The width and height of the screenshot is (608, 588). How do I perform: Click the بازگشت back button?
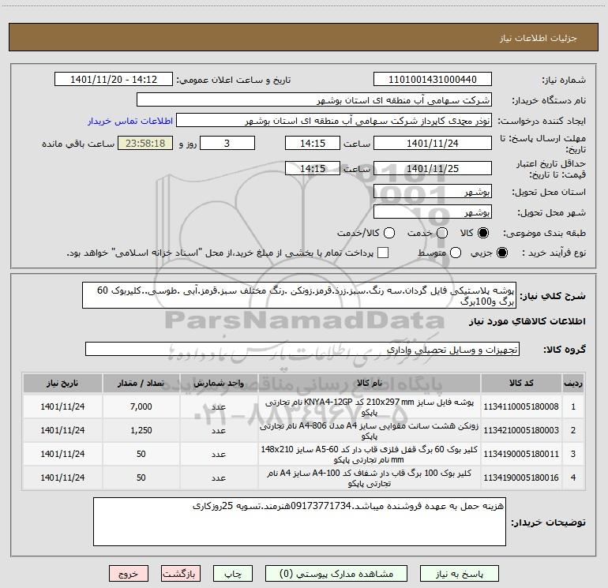click(181, 574)
